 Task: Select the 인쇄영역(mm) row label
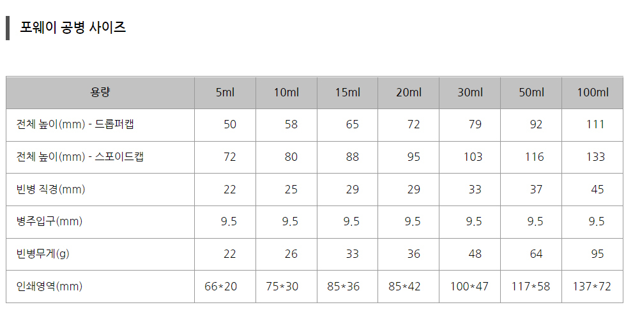49,287
